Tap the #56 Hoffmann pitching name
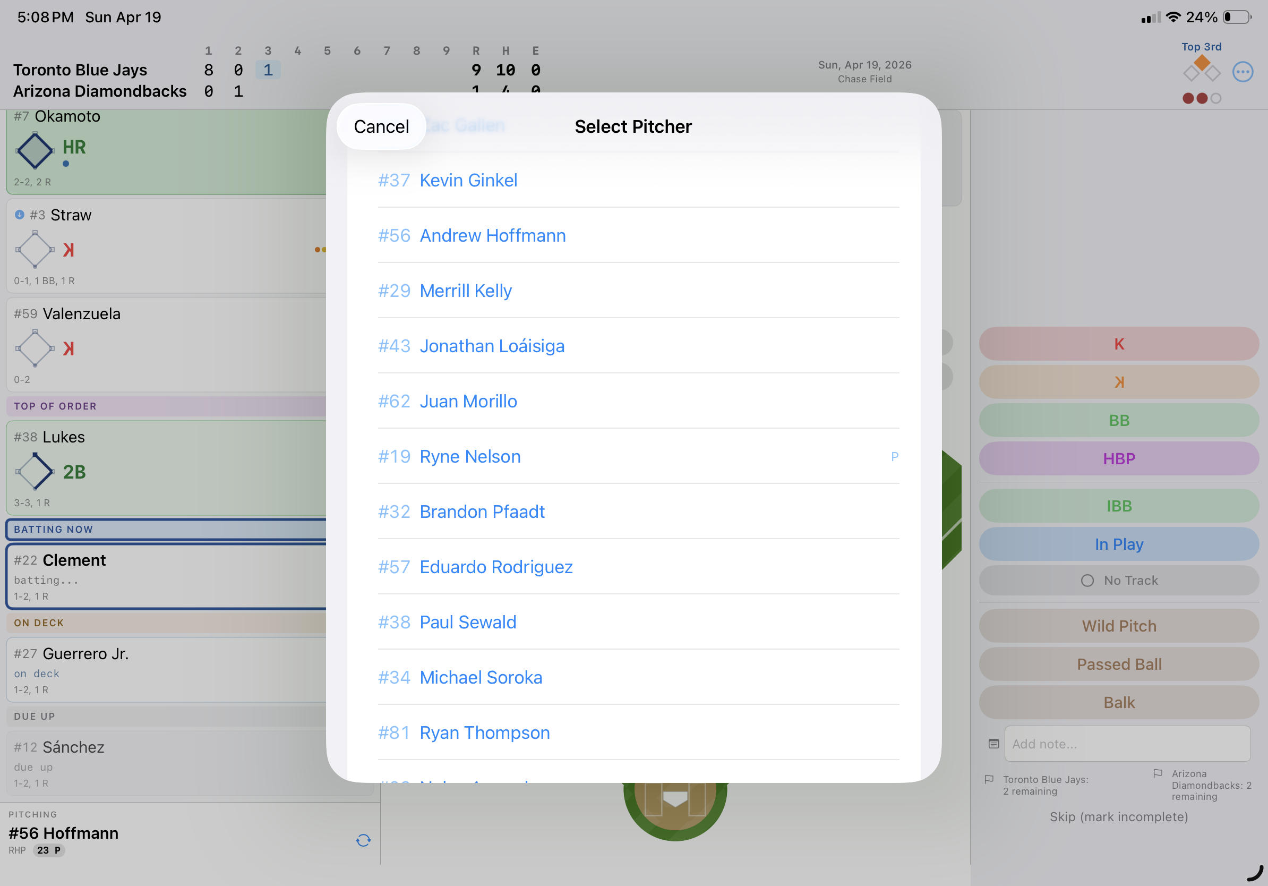This screenshot has width=1268, height=886. [64, 832]
